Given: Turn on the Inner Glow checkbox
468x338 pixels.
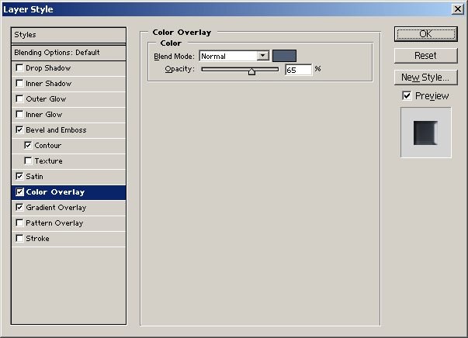Looking at the screenshot, I should pyautogui.click(x=19, y=115).
